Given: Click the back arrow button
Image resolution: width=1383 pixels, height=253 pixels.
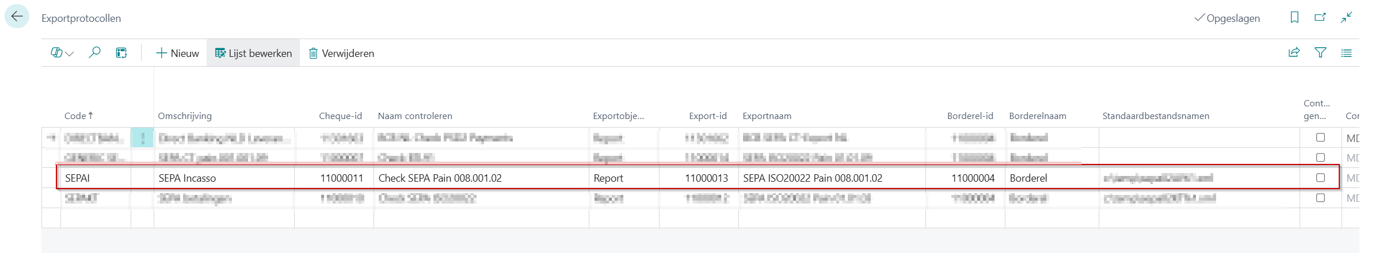Looking at the screenshot, I should coord(17,17).
